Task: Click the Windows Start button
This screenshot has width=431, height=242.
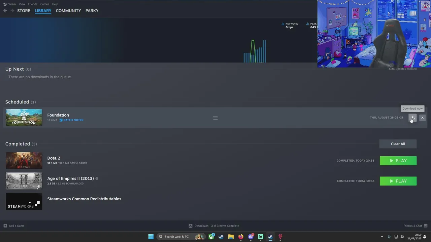Action: [x=151, y=237]
